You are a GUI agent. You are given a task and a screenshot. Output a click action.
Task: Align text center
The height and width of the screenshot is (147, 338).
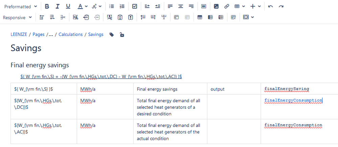pyautogui.click(x=181, y=6)
